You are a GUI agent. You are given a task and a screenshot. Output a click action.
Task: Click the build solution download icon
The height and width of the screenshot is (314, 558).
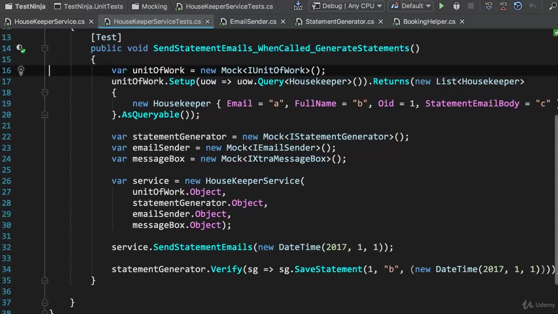coord(298,6)
